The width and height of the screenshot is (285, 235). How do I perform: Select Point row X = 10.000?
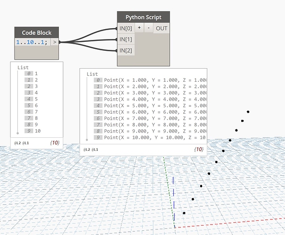(x=150, y=137)
